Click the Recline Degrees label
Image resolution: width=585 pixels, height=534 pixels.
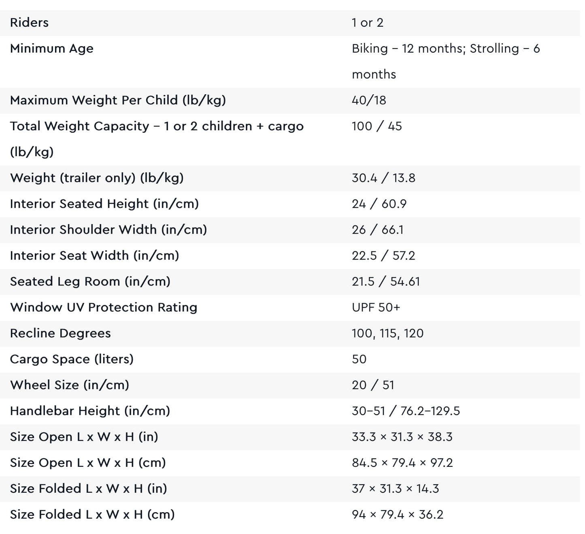60,333
